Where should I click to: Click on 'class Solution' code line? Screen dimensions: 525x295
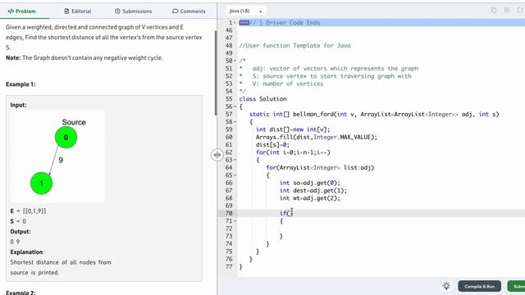click(262, 98)
